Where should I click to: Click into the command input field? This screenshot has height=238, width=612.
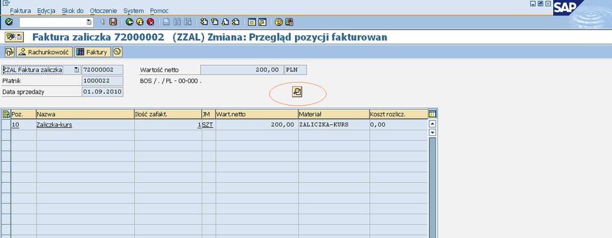pyautogui.click(x=53, y=22)
